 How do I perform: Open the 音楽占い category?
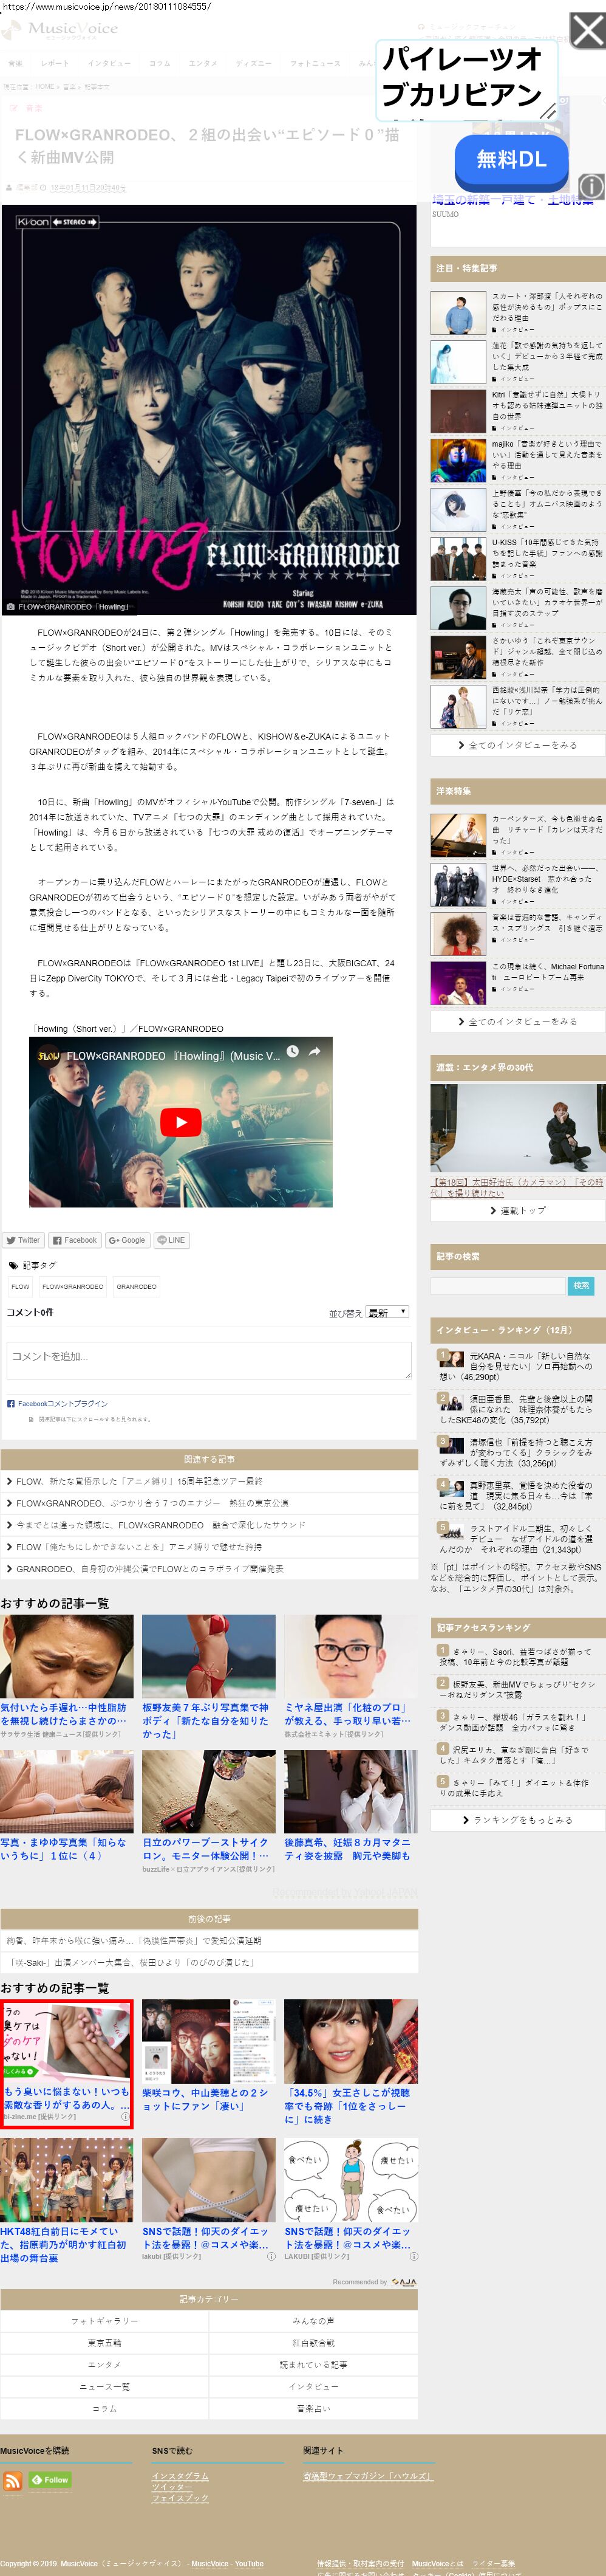click(313, 2408)
